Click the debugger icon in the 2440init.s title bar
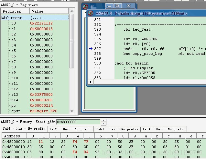The width and height of the screenshot is (206, 159). point(91,13)
